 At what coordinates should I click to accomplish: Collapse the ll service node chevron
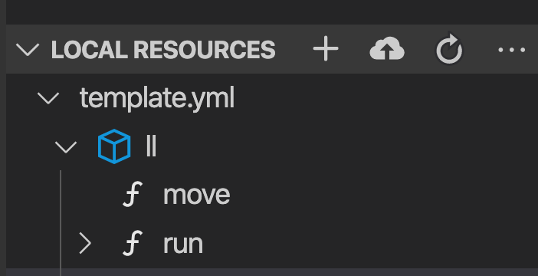click(66, 147)
